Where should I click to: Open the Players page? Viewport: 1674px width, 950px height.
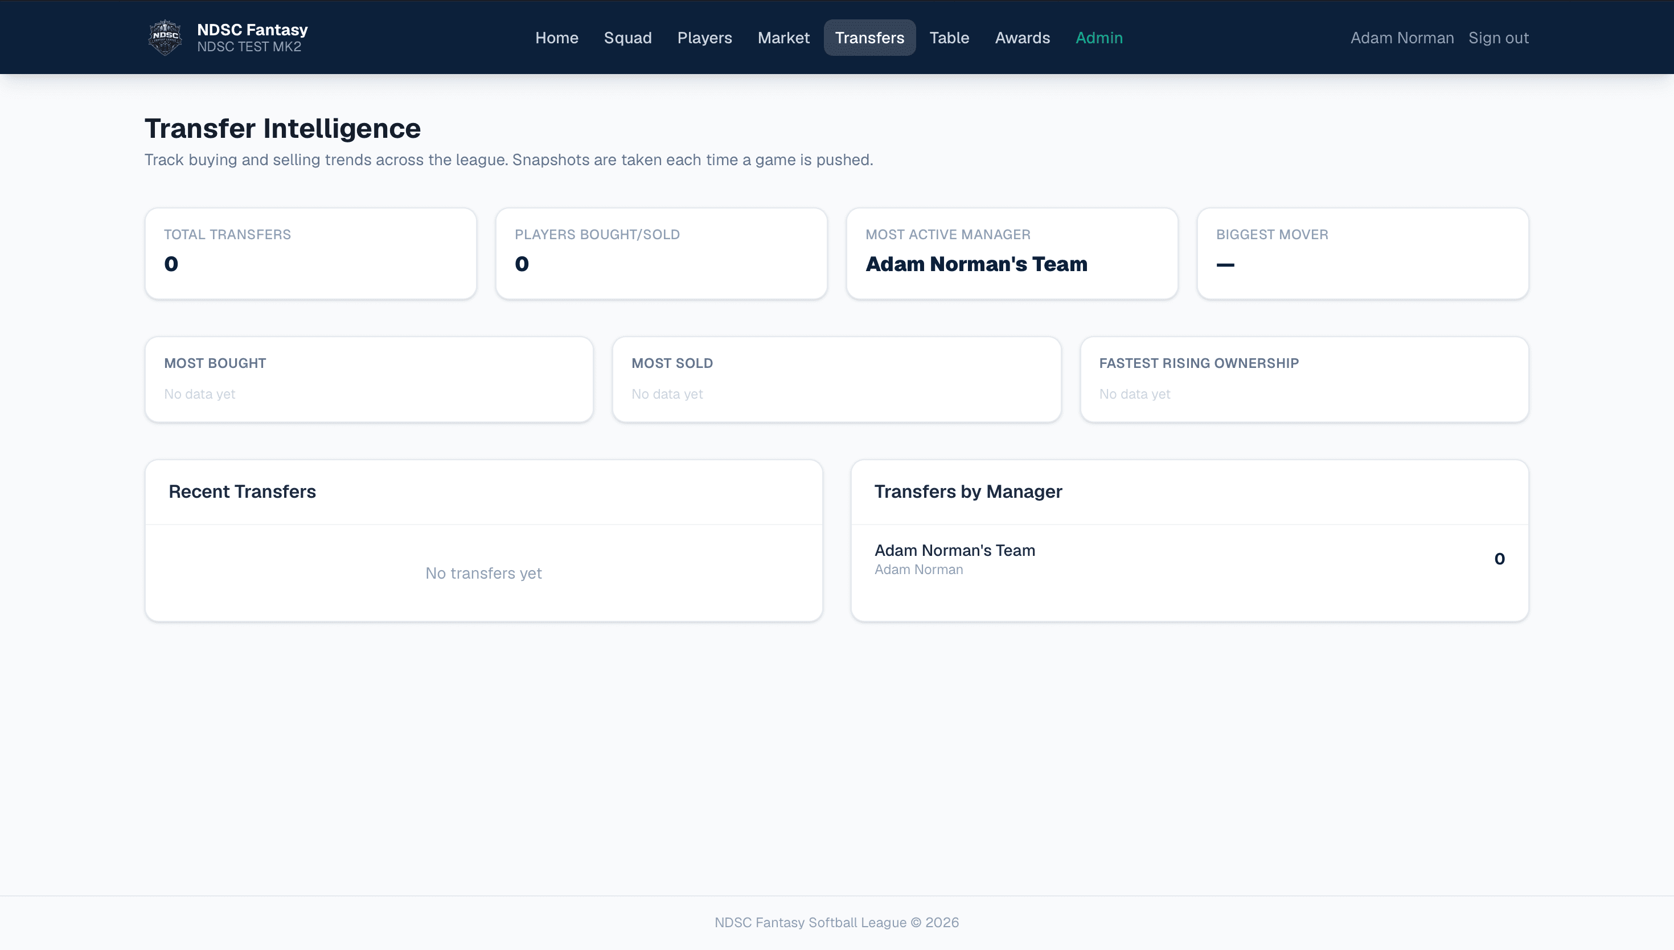point(704,38)
